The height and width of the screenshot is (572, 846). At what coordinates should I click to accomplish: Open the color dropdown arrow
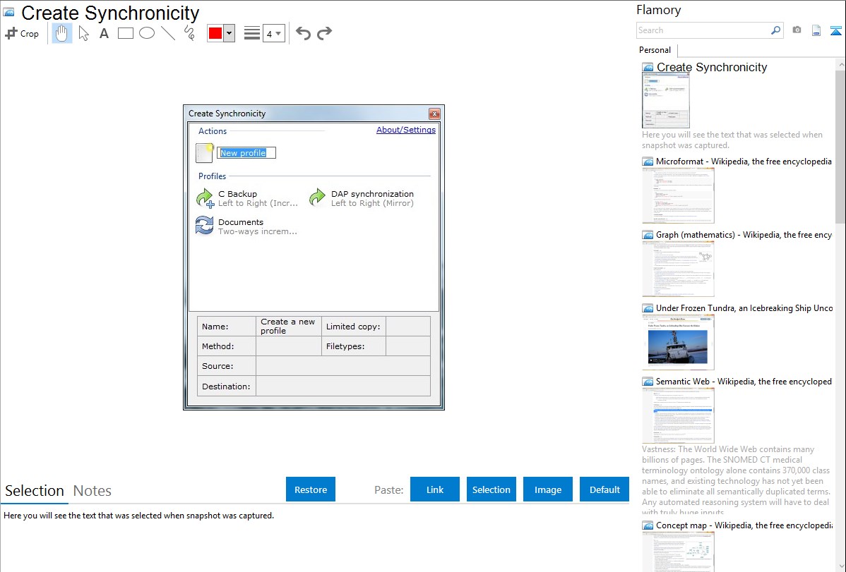(230, 33)
